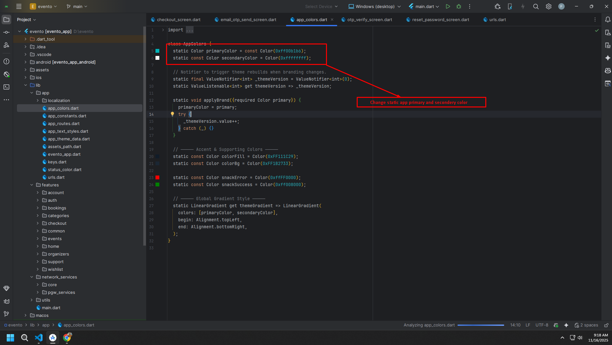
Task: Change line ending via the LF indicator
Action: 528,325
